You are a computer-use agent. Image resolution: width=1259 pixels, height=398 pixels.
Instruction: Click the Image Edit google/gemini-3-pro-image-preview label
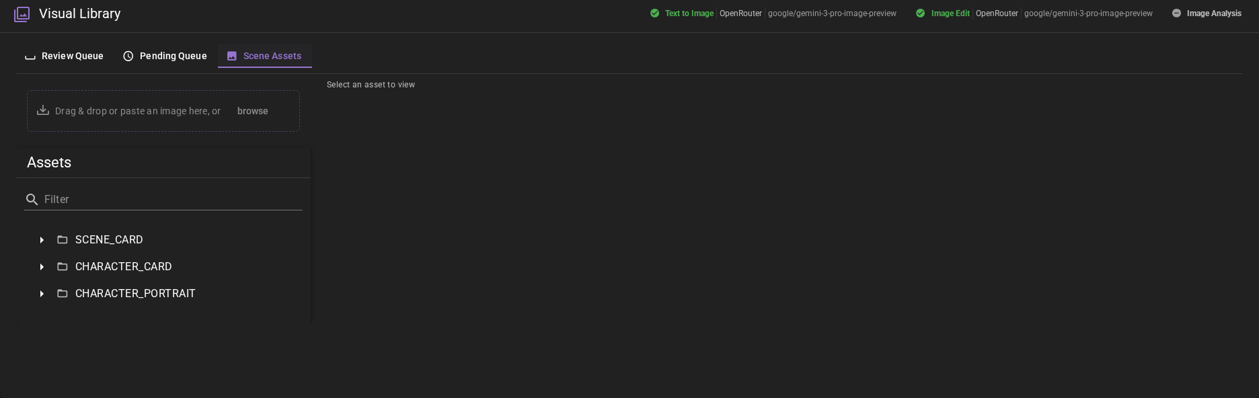1088,13
